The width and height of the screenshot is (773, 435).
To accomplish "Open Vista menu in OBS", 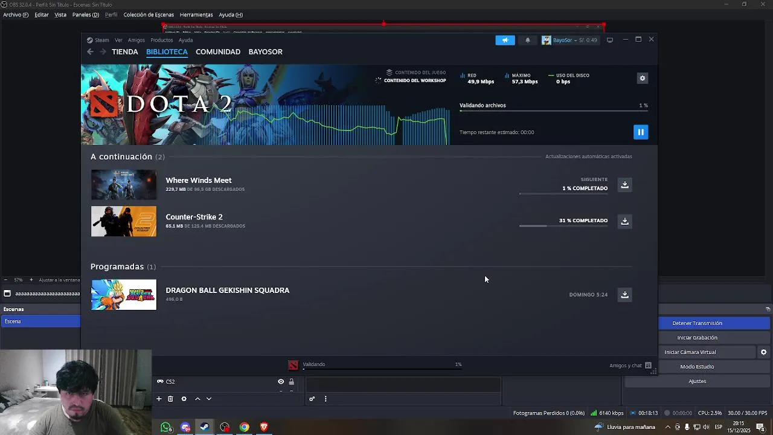I will coord(60,14).
